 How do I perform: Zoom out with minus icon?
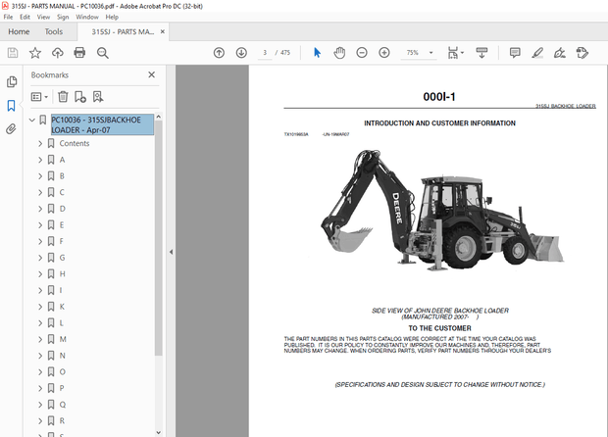click(x=362, y=53)
